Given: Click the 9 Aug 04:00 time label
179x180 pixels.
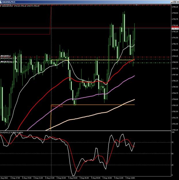Looking at the screenshot, I should (73, 178).
